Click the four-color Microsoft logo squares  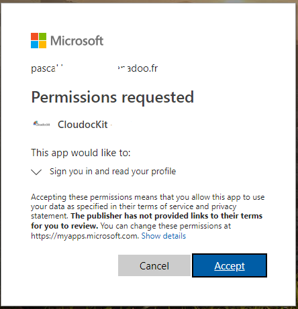(x=39, y=41)
